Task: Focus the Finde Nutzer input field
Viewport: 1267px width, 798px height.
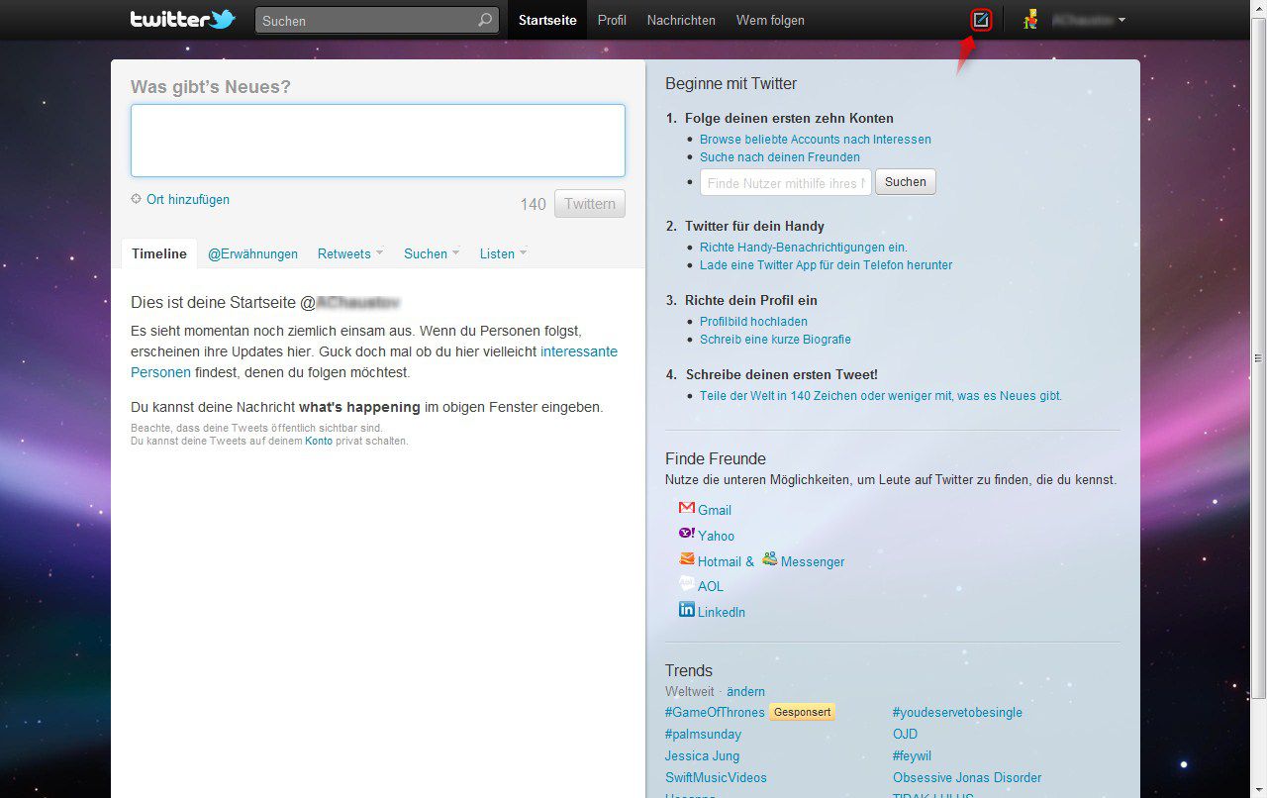Action: click(786, 182)
